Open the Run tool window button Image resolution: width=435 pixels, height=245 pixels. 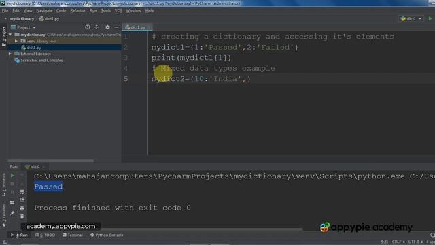20,235
